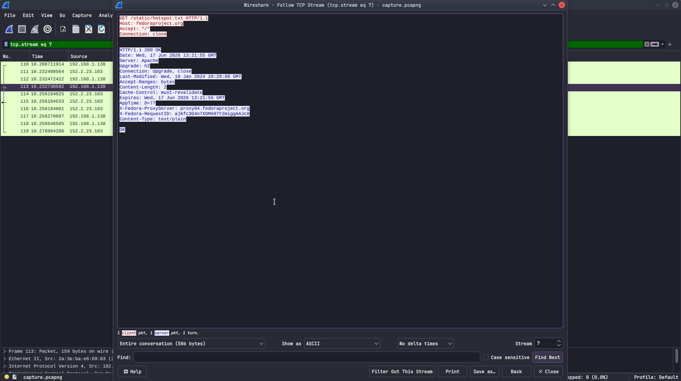Viewport: 681px width, 381px height.
Task: Open the View menu
Action: 47,16
